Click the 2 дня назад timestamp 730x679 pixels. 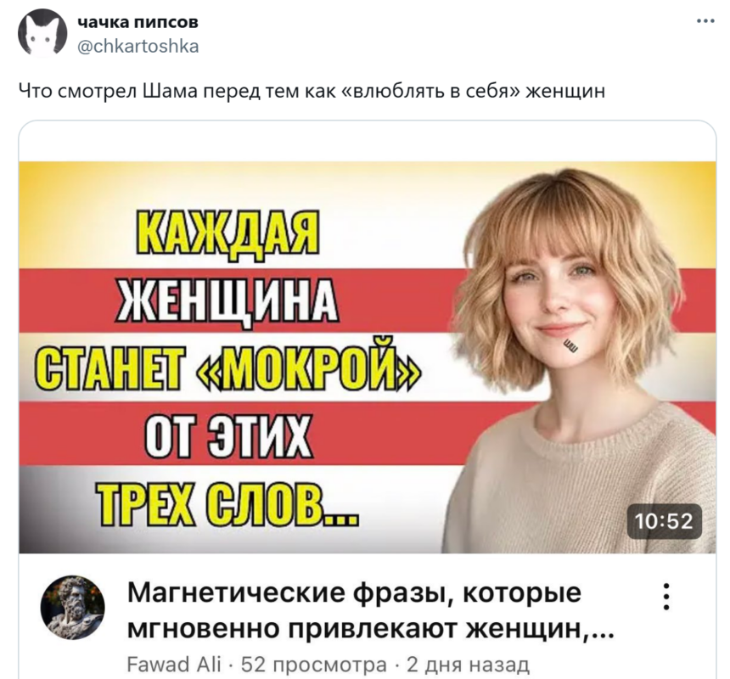click(468, 664)
